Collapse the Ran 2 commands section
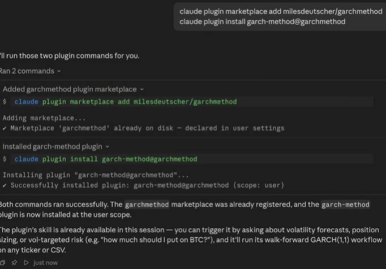Image resolution: width=386 pixels, height=269 pixels. 30,71
